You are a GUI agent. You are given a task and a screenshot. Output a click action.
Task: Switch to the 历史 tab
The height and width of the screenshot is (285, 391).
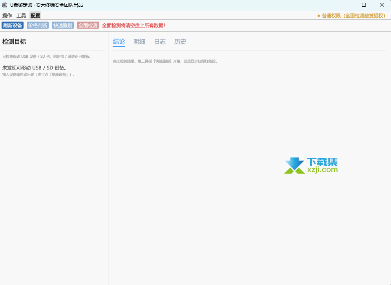[x=180, y=42]
